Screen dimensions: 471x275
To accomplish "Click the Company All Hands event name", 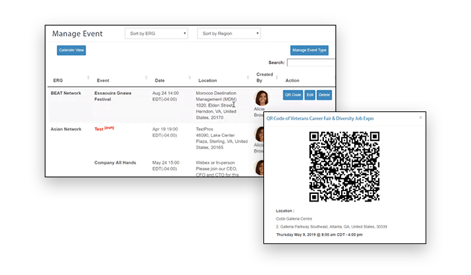I will pyautogui.click(x=115, y=163).
